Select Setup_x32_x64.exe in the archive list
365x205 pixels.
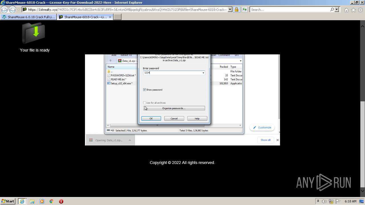click(121, 83)
